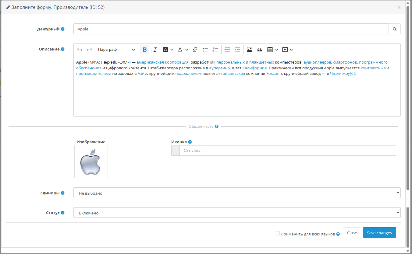This screenshot has width=412, height=254.
Task: Open font background color picker
Action: click(165, 50)
